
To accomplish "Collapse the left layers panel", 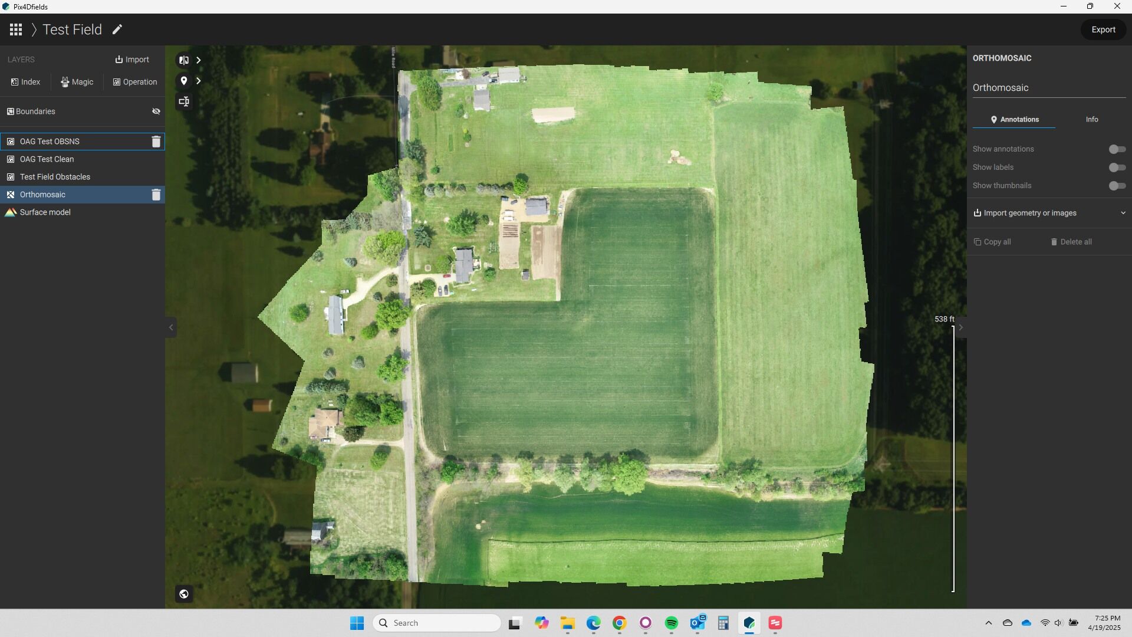I will tap(171, 327).
